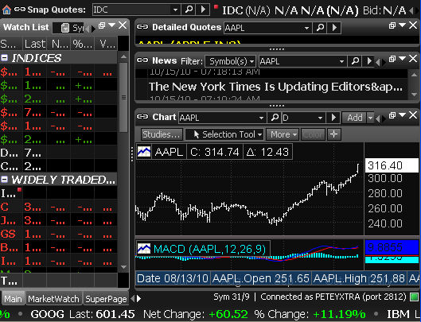This screenshot has width=421, height=322.
Task: Switch to the SuperPage tab
Action: point(106,298)
